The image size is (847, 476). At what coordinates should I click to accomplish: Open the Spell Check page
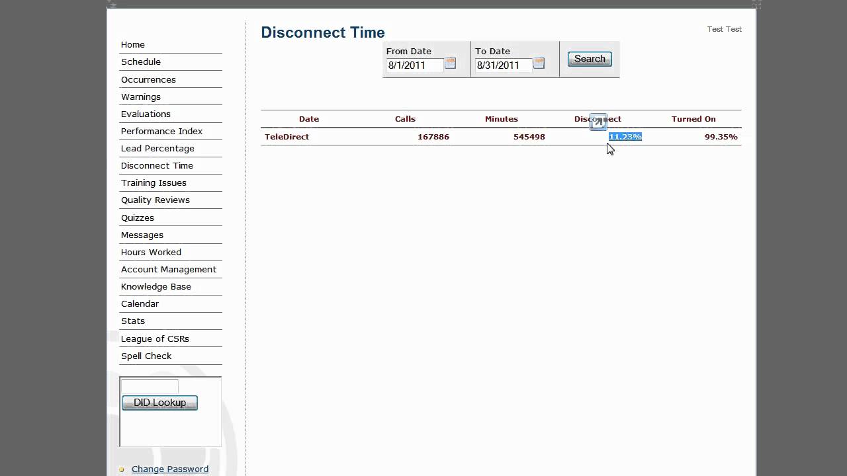coord(146,356)
